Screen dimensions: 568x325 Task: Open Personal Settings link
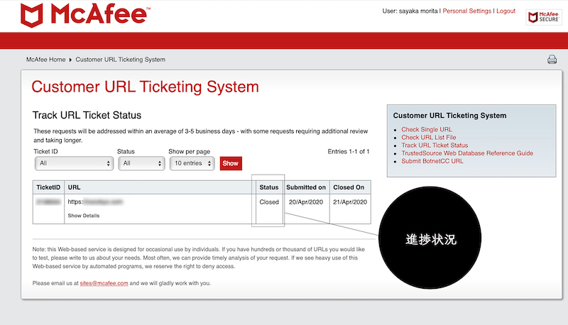tap(466, 11)
